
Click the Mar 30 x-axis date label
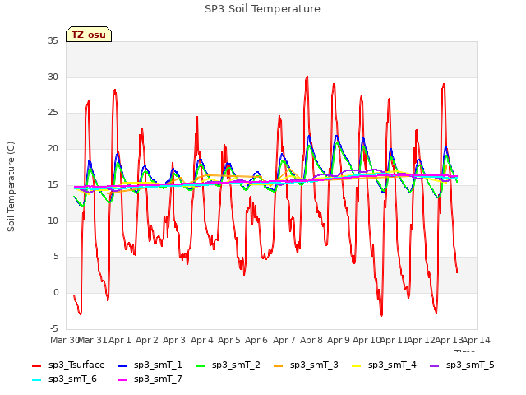click(64, 340)
